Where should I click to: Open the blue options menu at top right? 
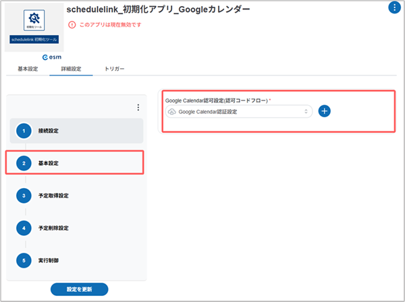click(394, 8)
